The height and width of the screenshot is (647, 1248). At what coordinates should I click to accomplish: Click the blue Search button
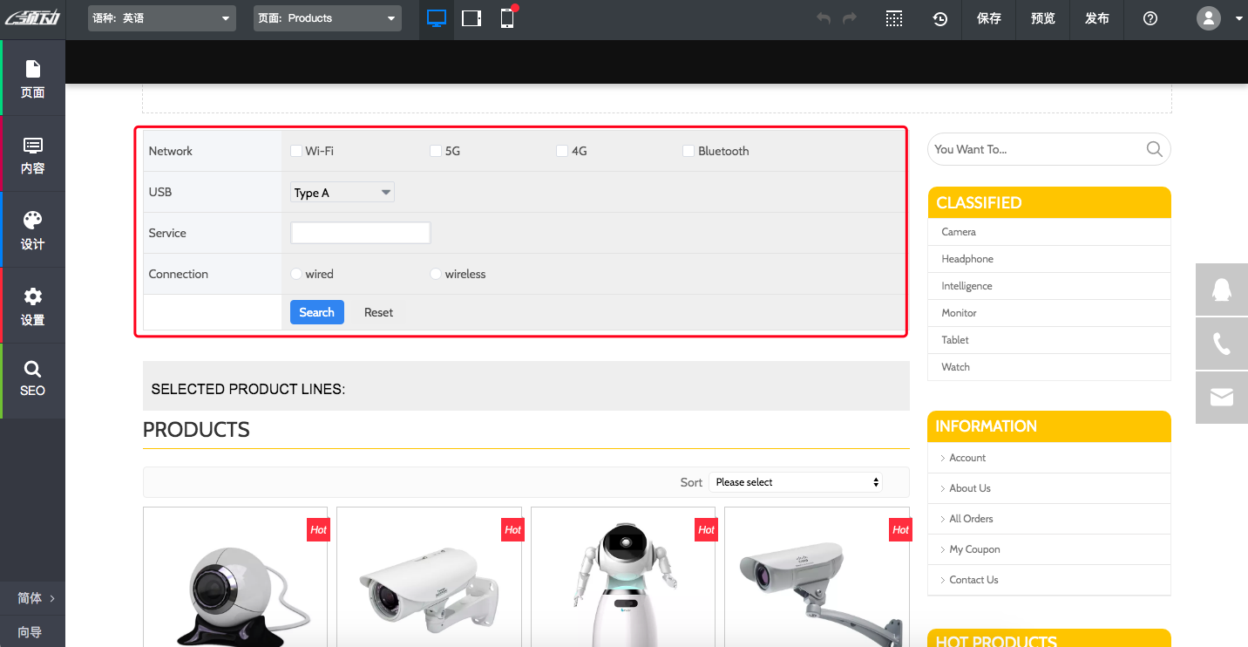tap(316, 312)
